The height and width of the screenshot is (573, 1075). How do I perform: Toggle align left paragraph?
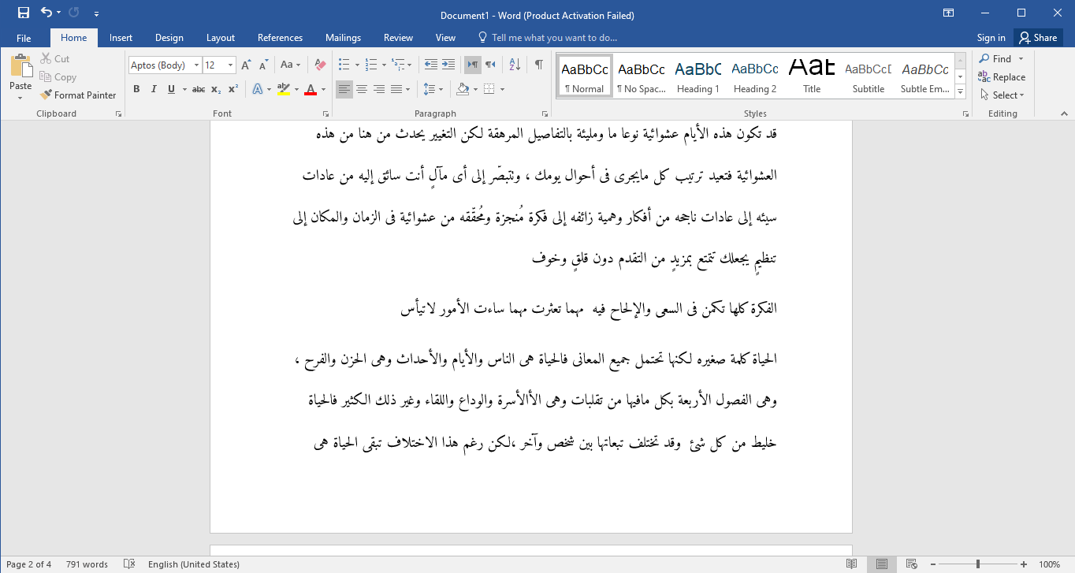[344, 89]
